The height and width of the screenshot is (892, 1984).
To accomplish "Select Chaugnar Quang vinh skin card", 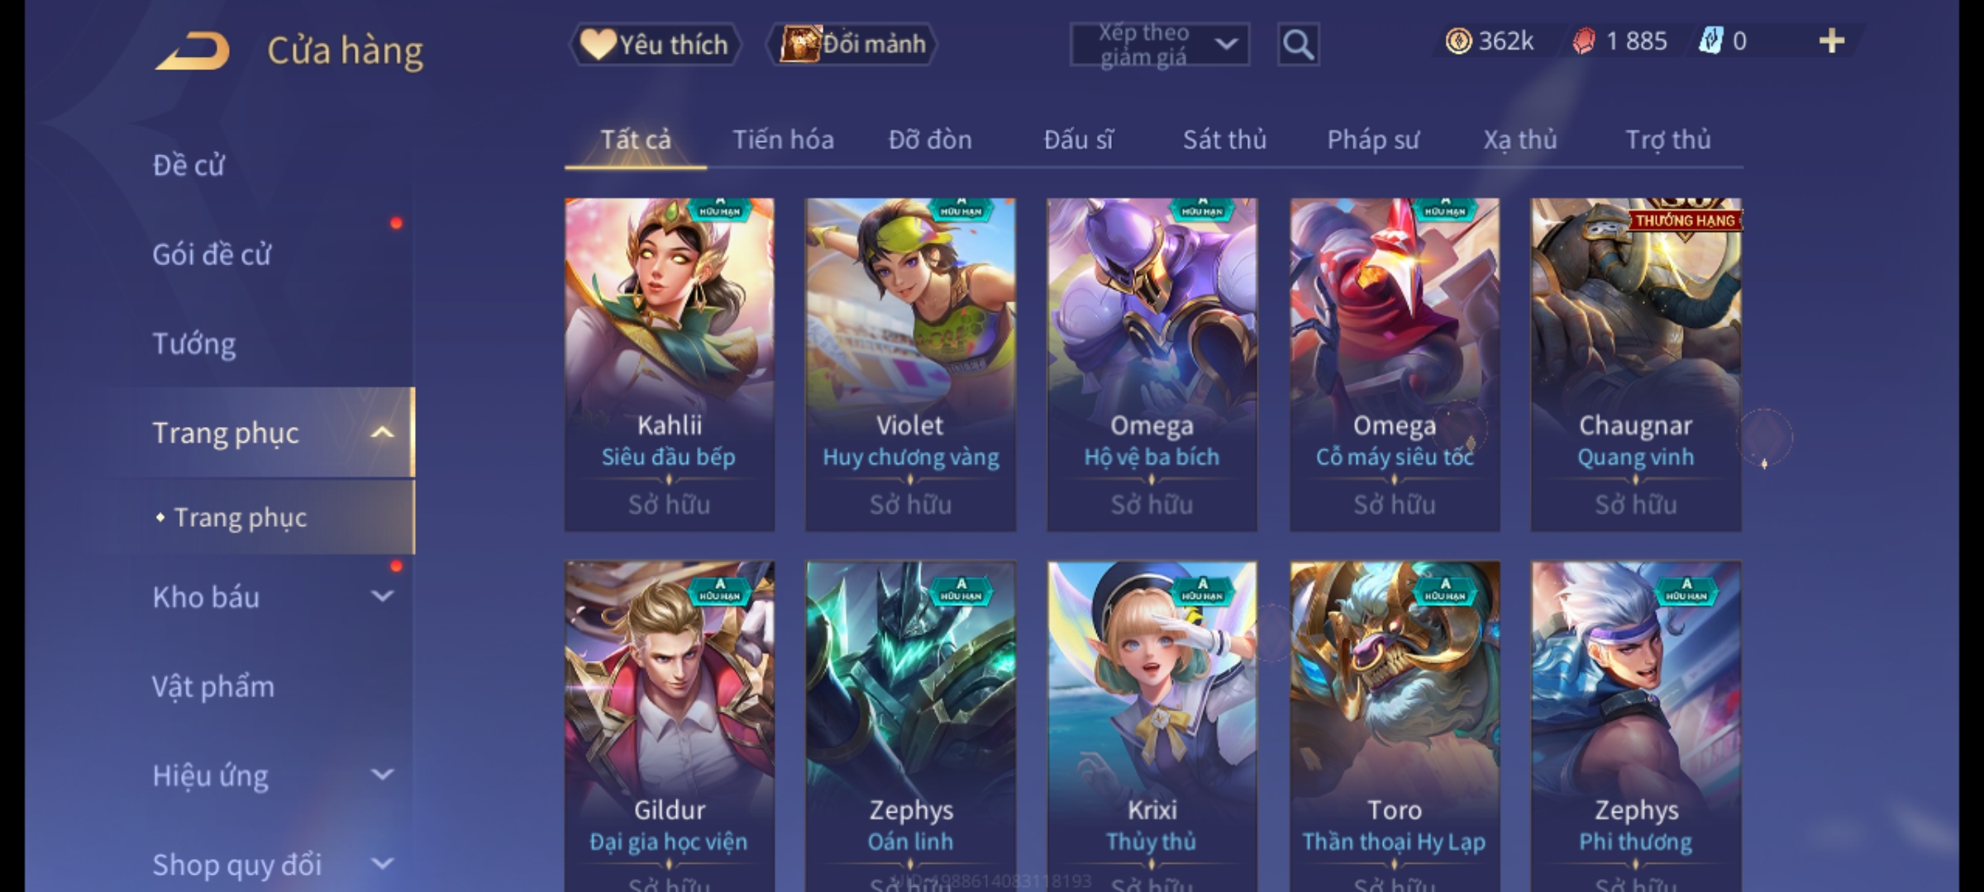I will click(x=1636, y=364).
